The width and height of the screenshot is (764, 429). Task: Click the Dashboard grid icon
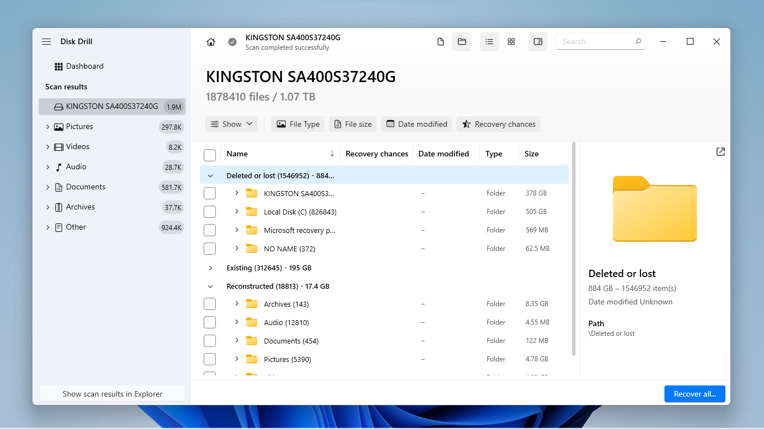59,66
